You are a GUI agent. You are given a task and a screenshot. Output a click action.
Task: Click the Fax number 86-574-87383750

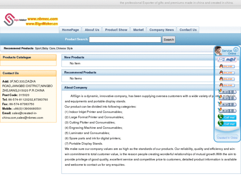22,104
